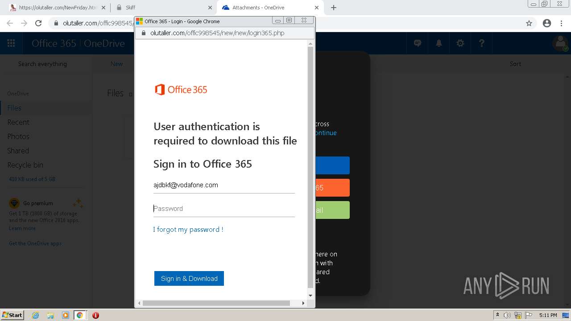This screenshot has height=321, width=571.
Task: Select Photos in OneDrive sidebar
Action: pyautogui.click(x=18, y=136)
